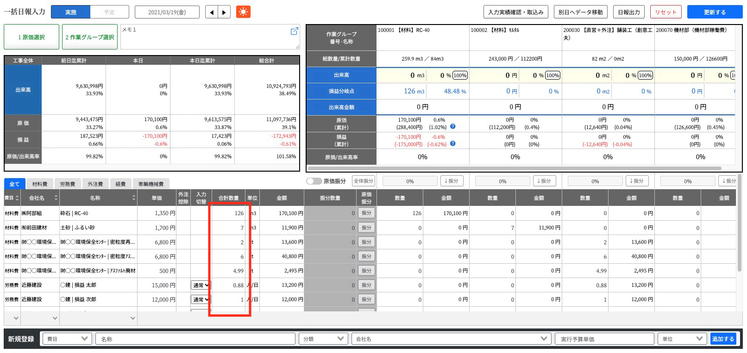Switch to the 労務費 tab
This screenshot has width=747, height=353.
point(68,184)
